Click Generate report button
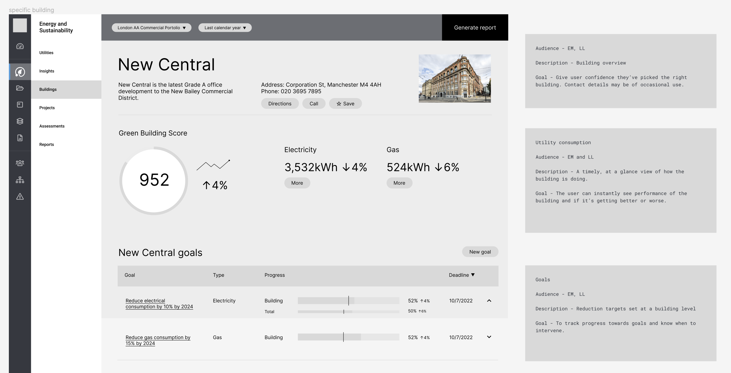 tap(475, 28)
